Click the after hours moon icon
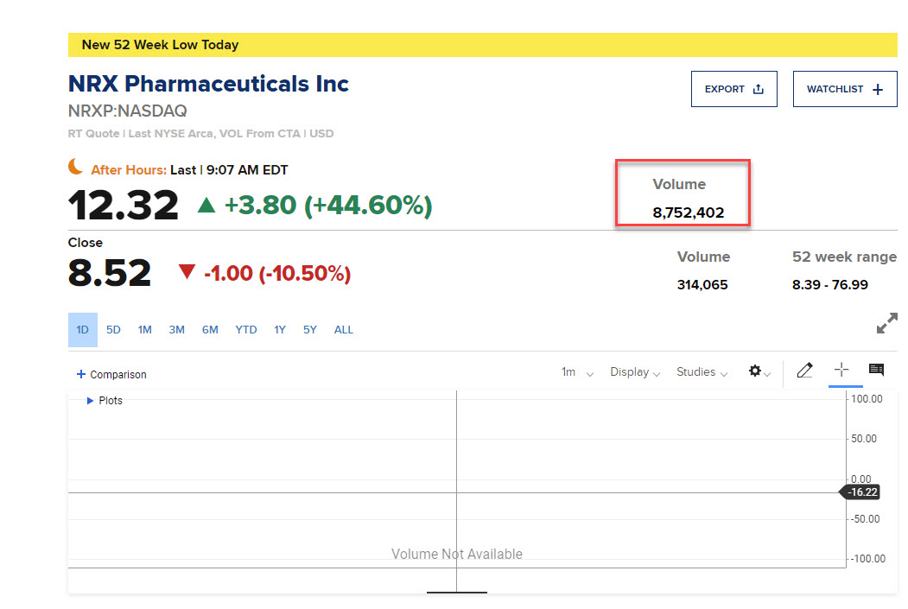This screenshot has width=908, height=609. (x=76, y=168)
